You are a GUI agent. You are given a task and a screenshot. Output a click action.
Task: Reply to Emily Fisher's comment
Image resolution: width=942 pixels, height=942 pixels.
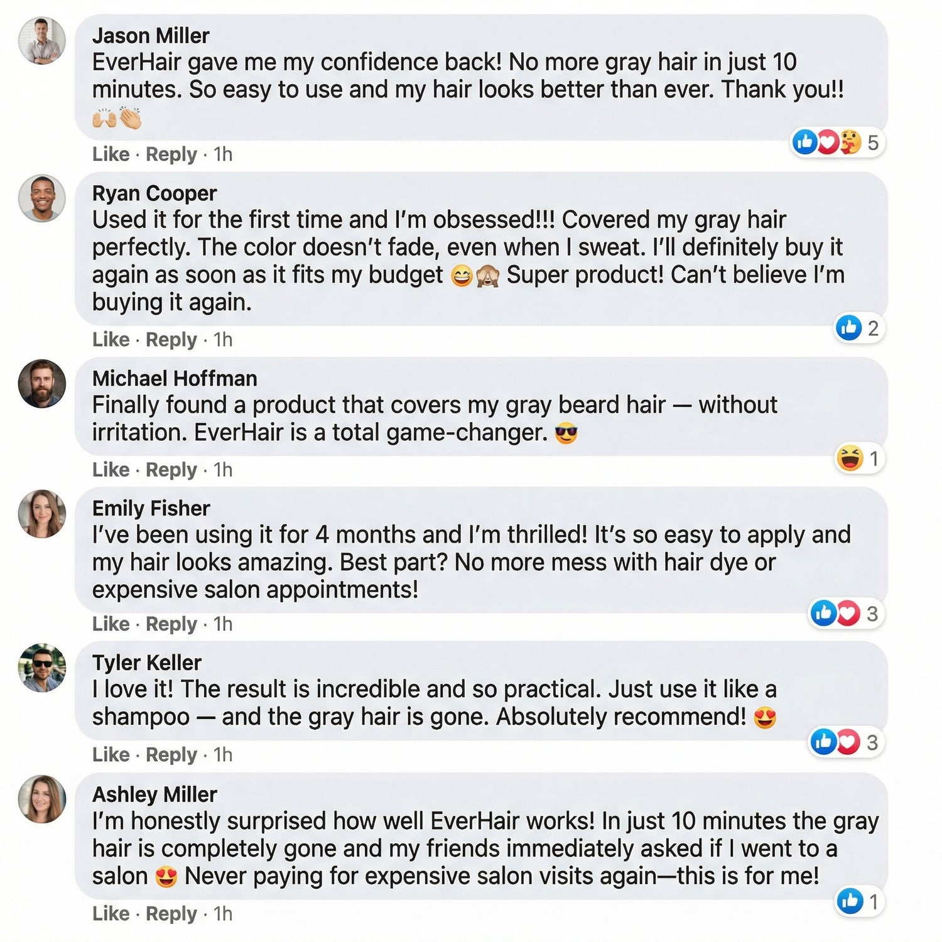pyautogui.click(x=171, y=624)
